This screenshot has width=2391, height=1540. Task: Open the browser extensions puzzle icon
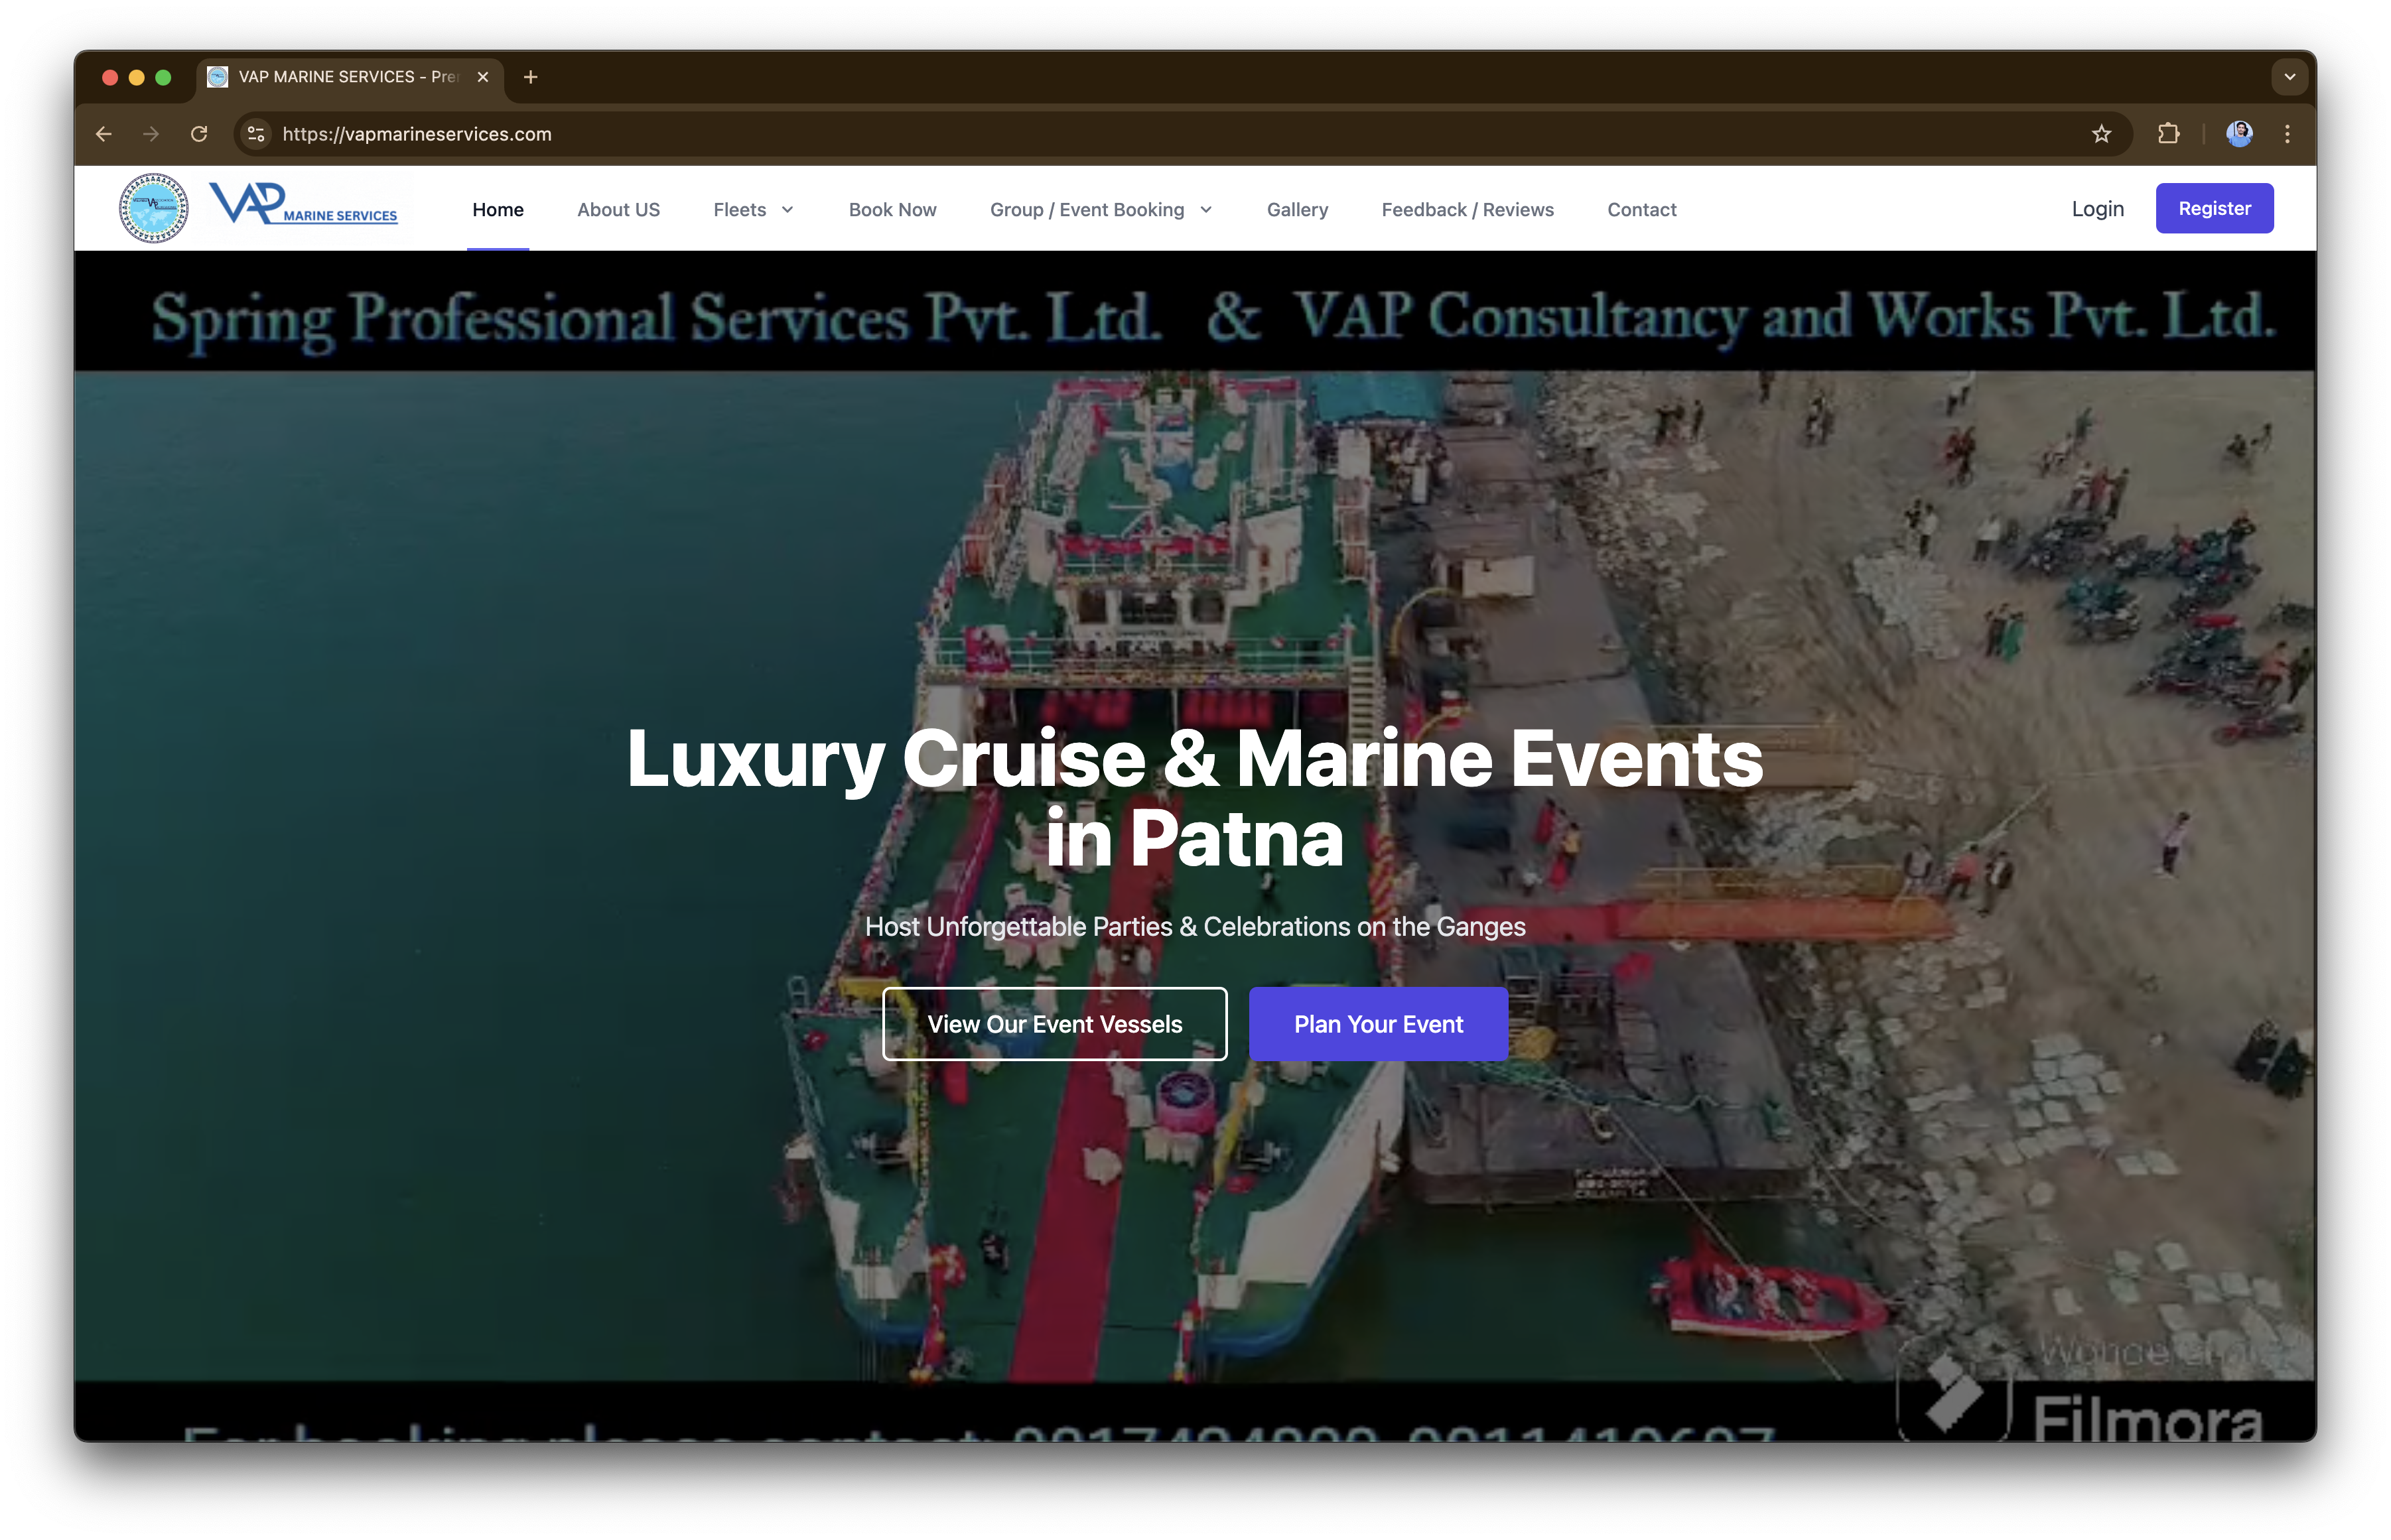pyautogui.click(x=2169, y=133)
